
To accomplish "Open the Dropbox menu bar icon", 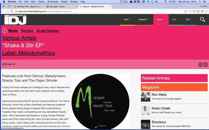I will (144, 2).
